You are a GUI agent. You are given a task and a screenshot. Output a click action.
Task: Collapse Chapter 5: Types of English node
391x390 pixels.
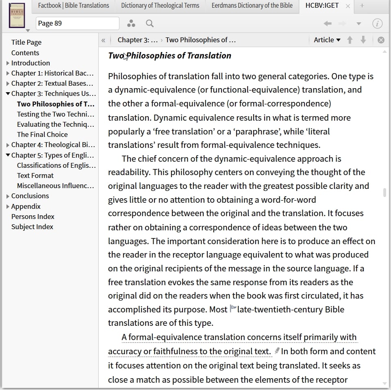tap(8, 155)
